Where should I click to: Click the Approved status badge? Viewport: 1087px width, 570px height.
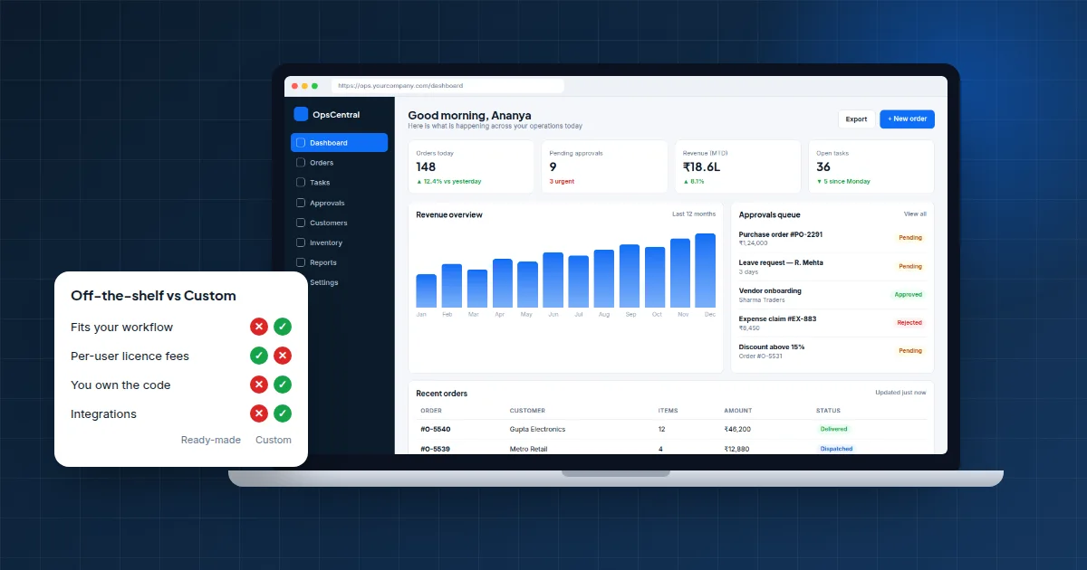click(x=908, y=295)
